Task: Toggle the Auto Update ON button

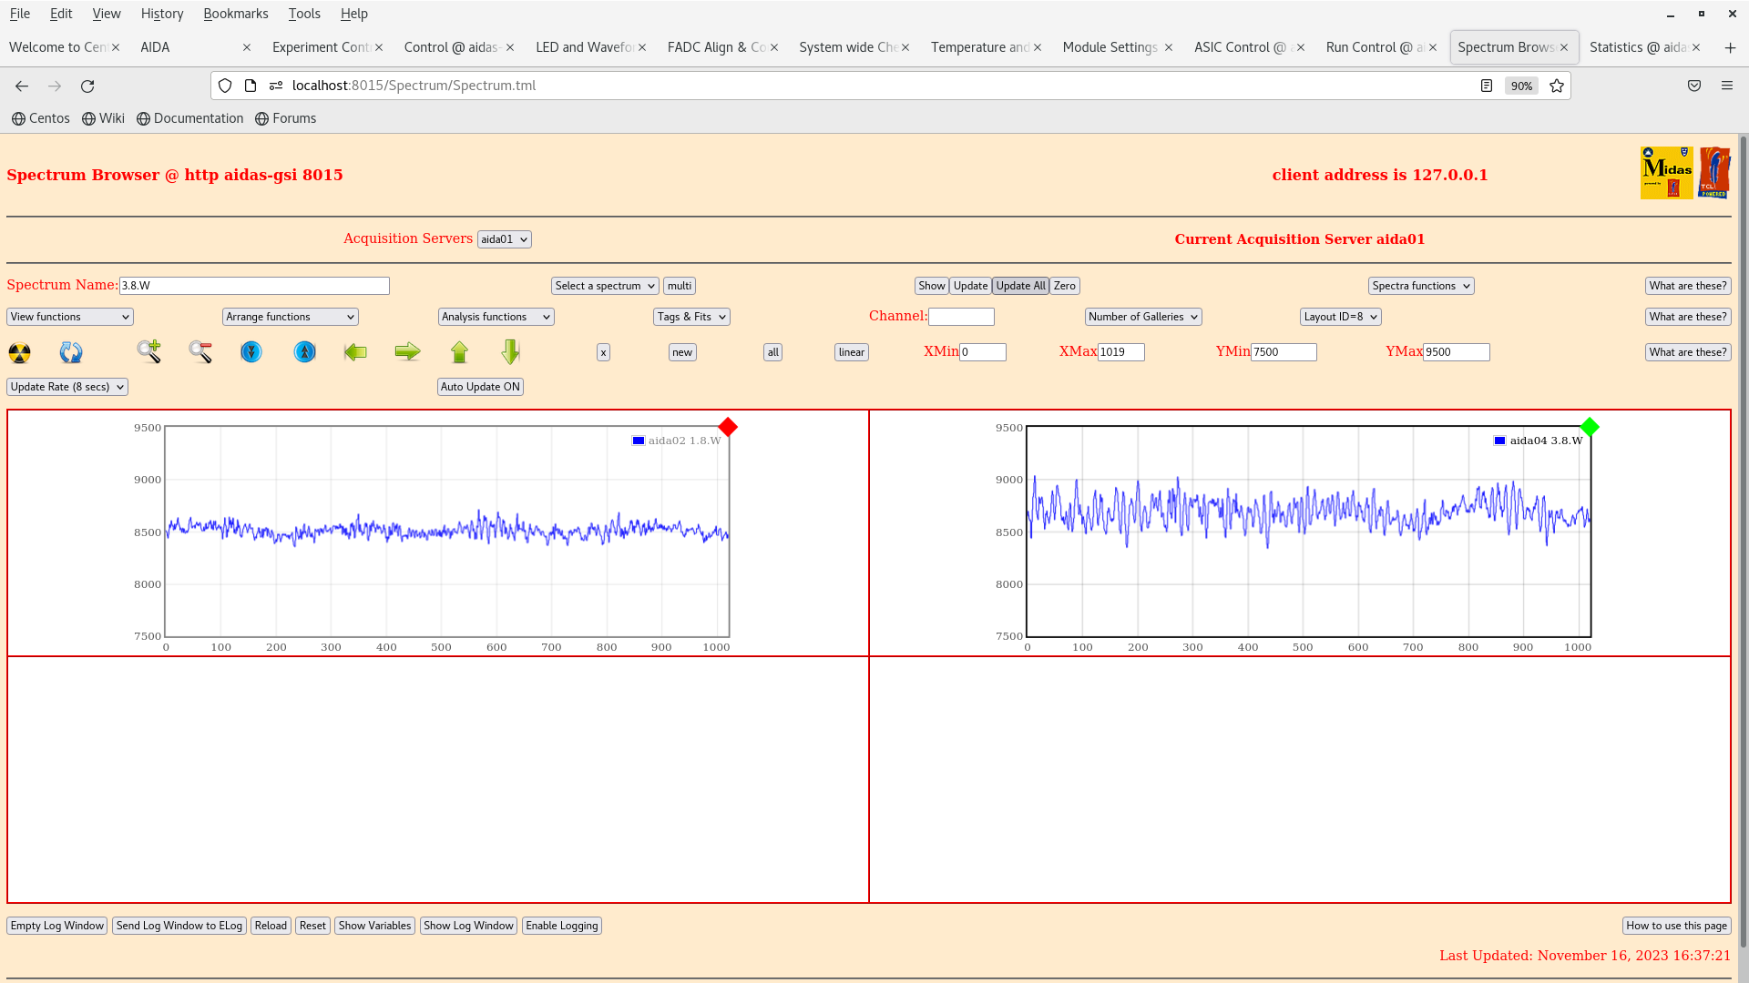Action: point(480,387)
